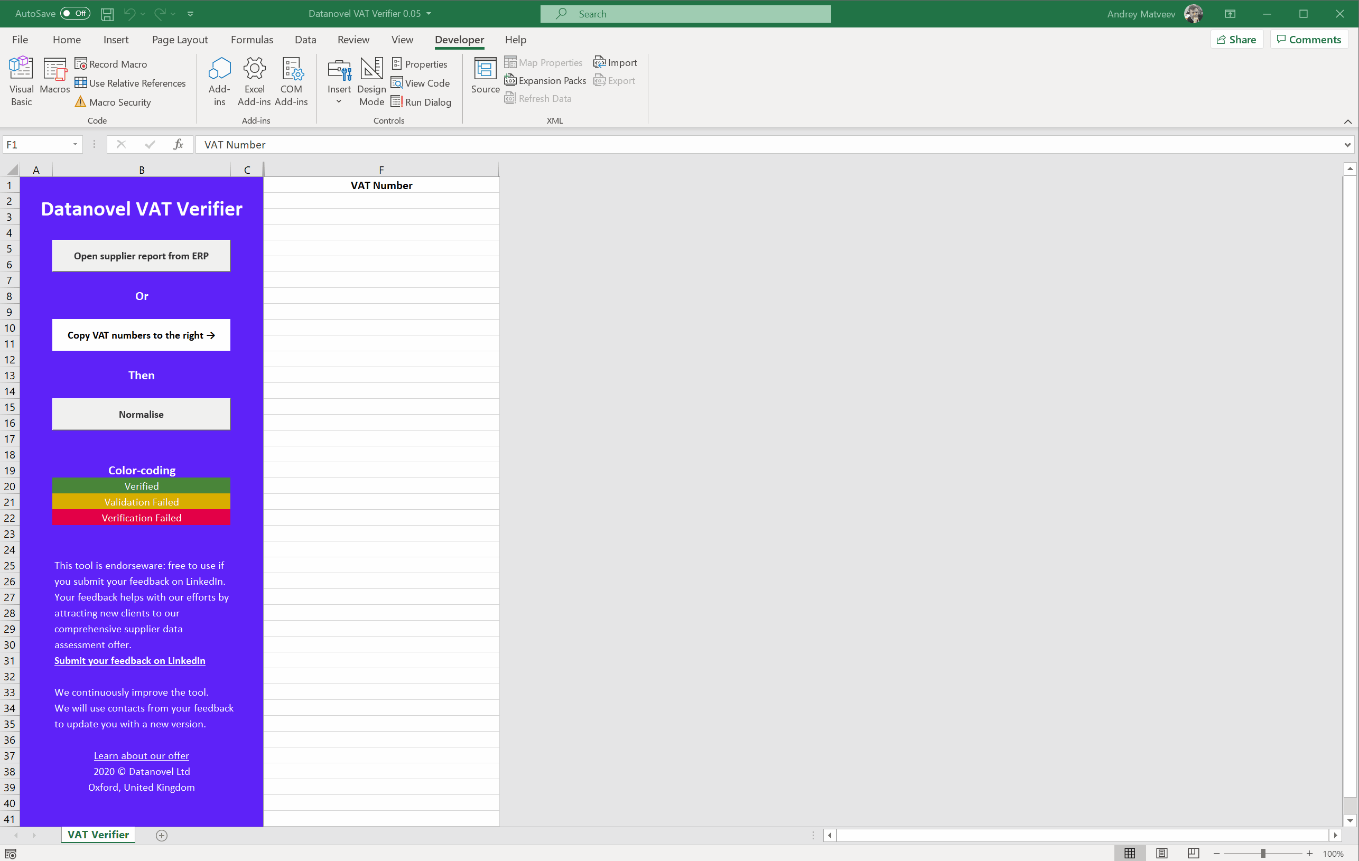Save the workbook from title bar
1359x861 pixels.
pyautogui.click(x=107, y=14)
